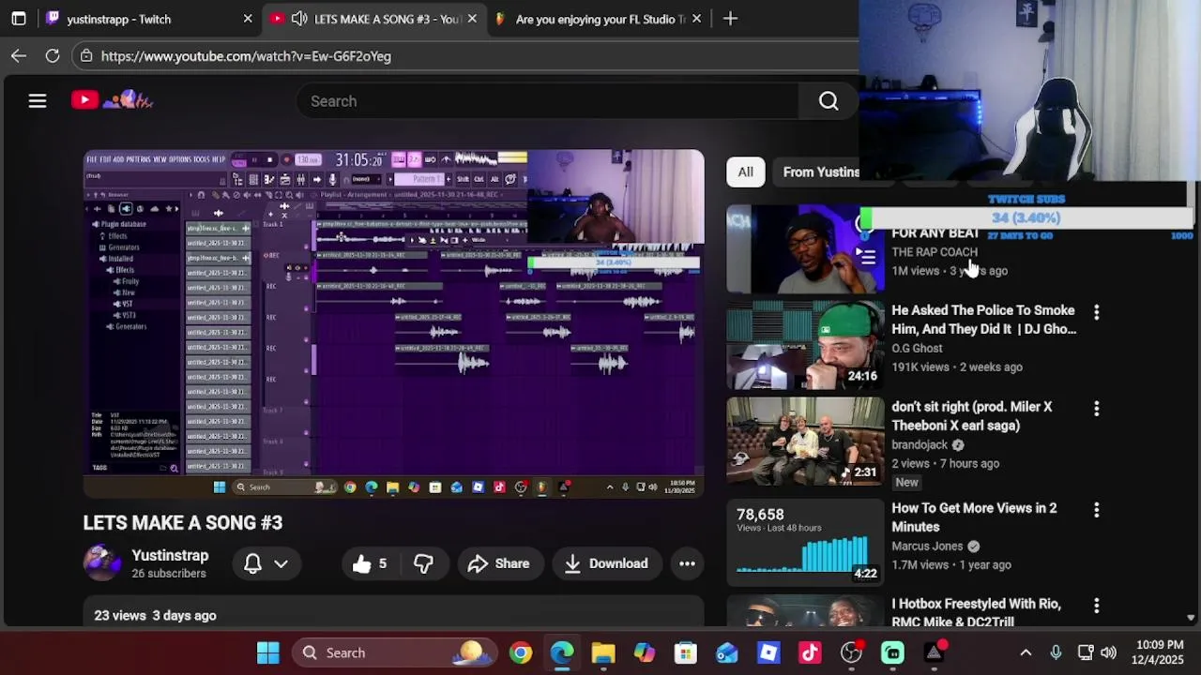Viewport: 1201px width, 675px height.
Task: Open the Marcus Jones channel link
Action: pos(927,546)
